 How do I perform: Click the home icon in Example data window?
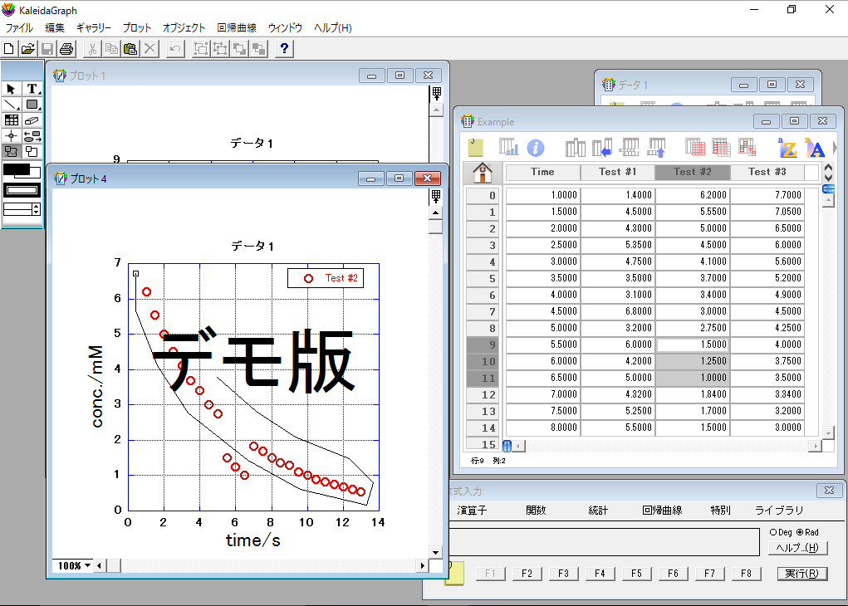coord(483,173)
